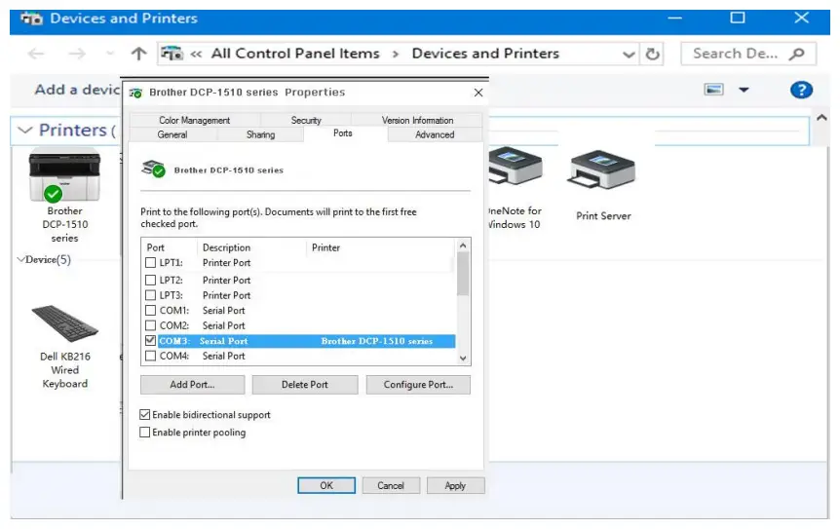
Task: Check the LPT2 port checkbox
Action: [150, 280]
